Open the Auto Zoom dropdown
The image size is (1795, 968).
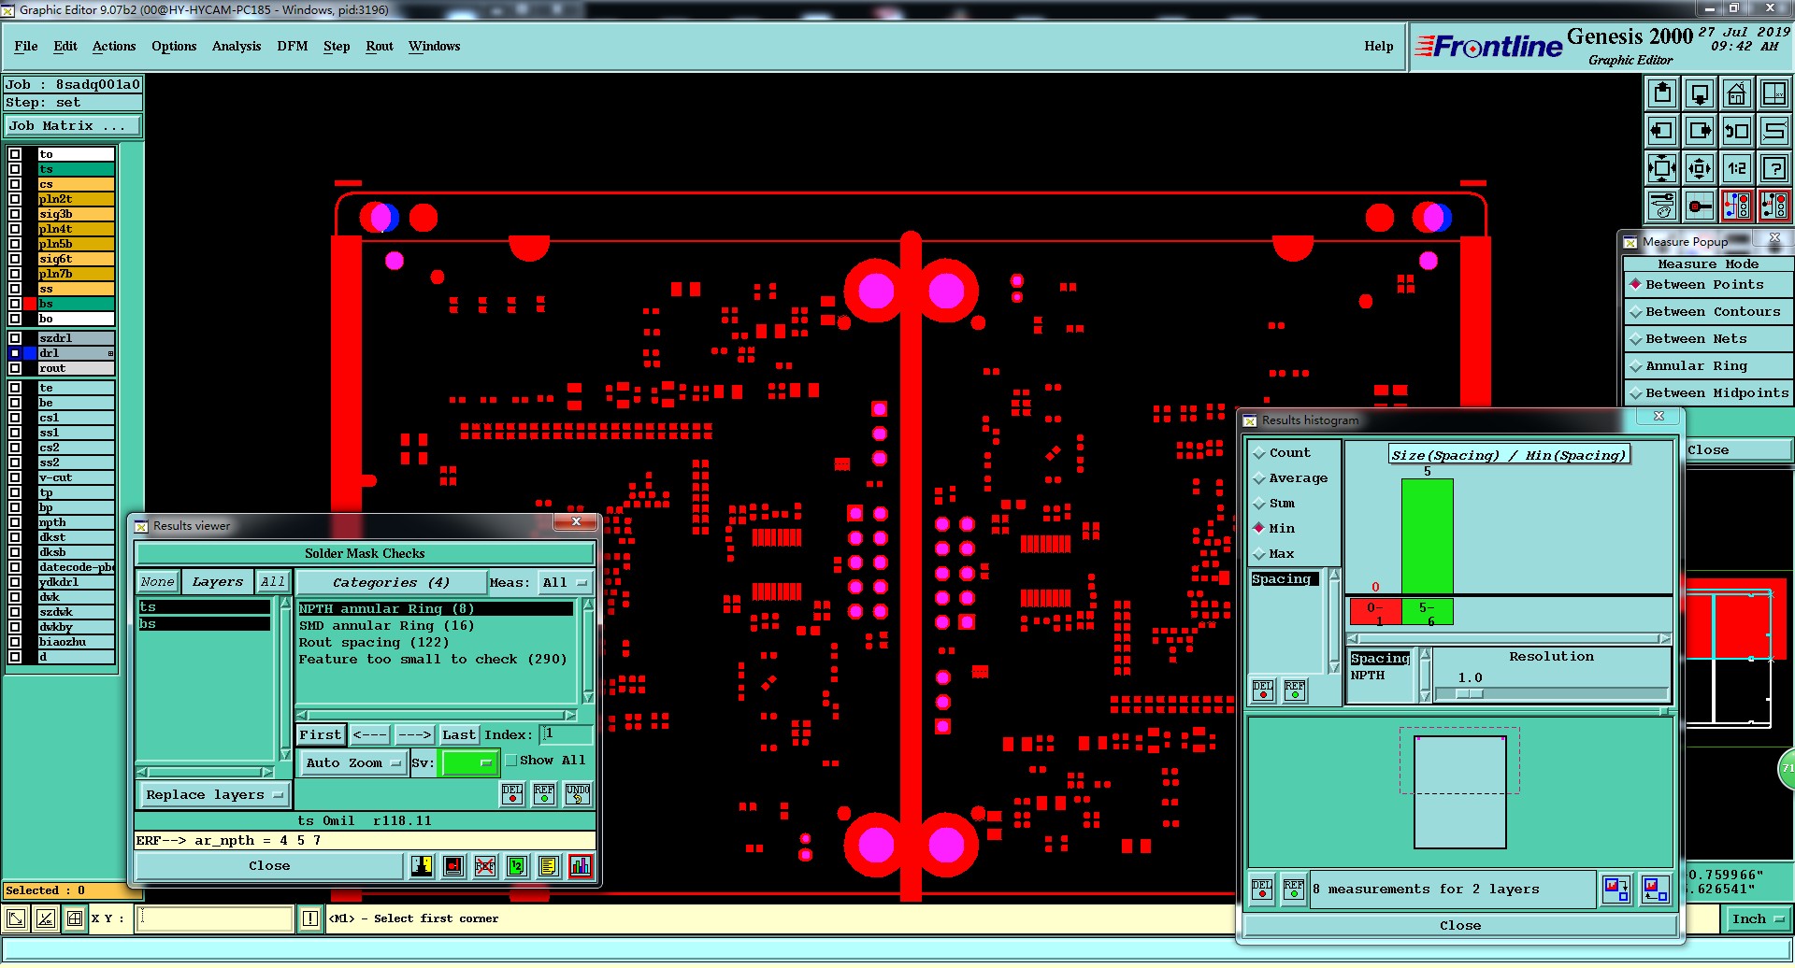353,762
